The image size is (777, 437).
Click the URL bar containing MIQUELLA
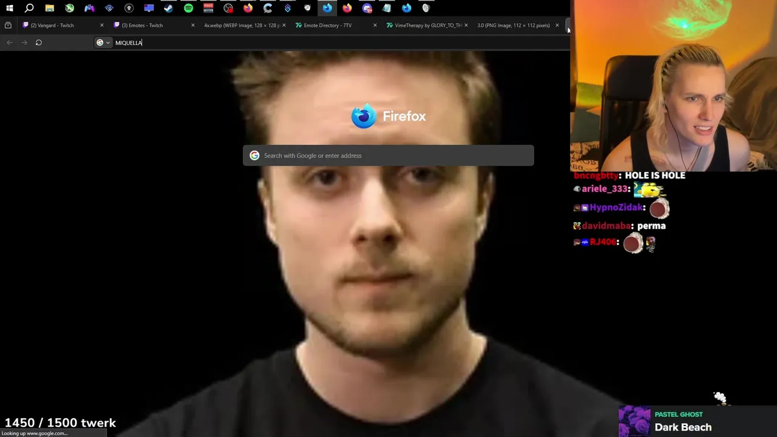point(331,42)
